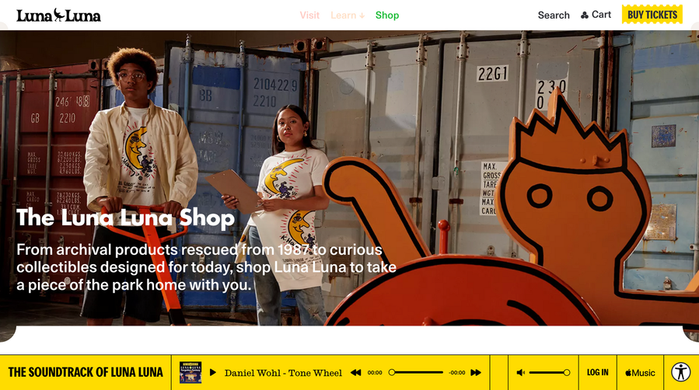Open the Visit page
The image size is (699, 390).
[x=309, y=15]
